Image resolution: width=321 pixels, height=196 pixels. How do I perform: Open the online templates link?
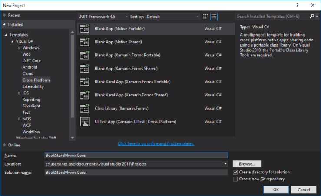pos(156,143)
